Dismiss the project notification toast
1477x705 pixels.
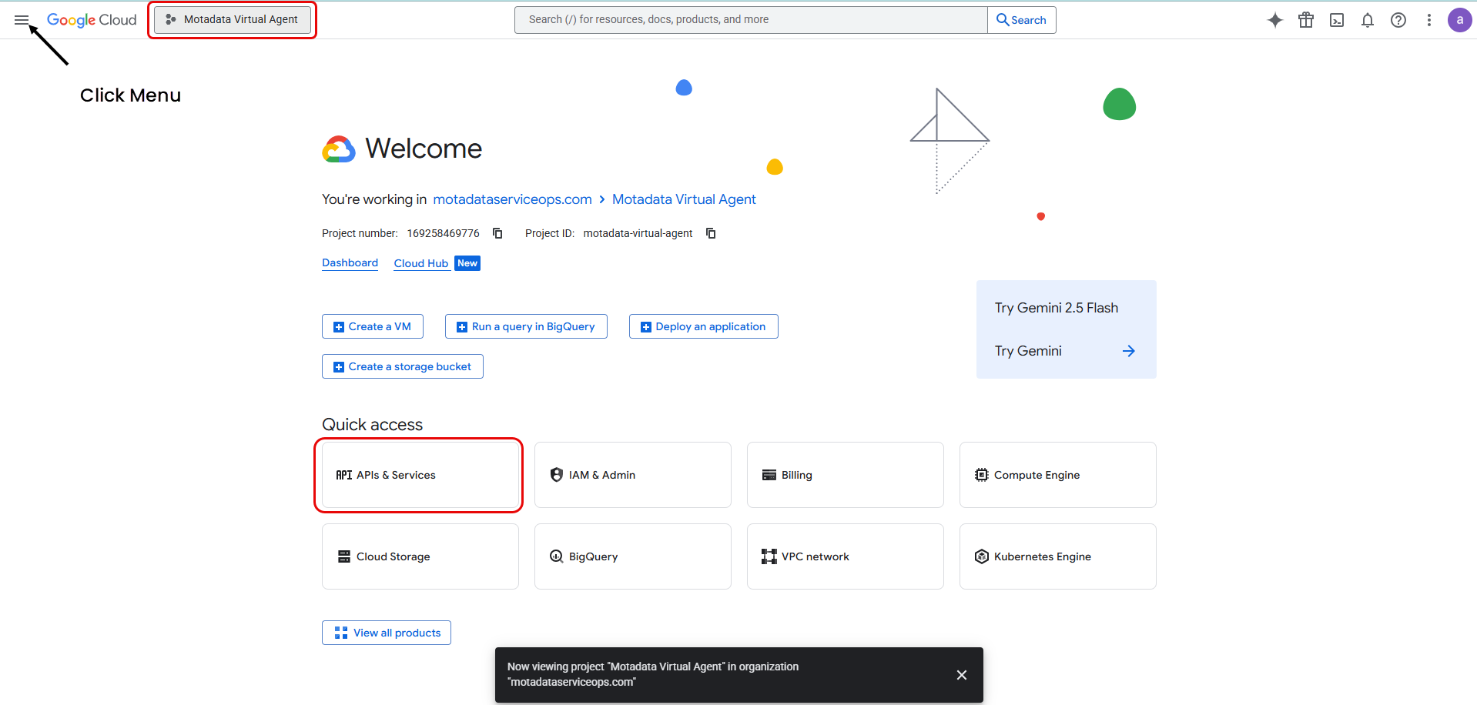click(x=961, y=674)
